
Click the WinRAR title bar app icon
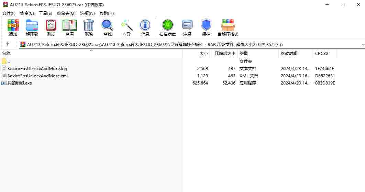pos(5,4)
